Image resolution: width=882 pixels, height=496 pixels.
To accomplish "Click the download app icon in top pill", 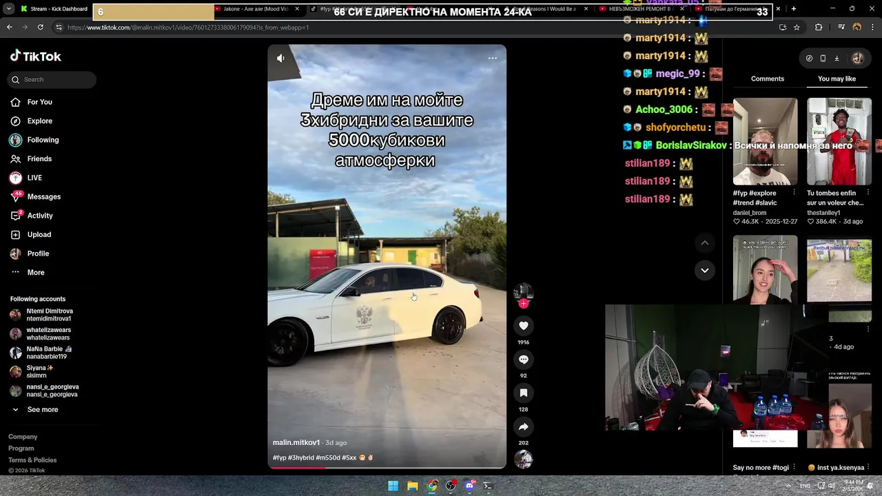I will click(837, 59).
